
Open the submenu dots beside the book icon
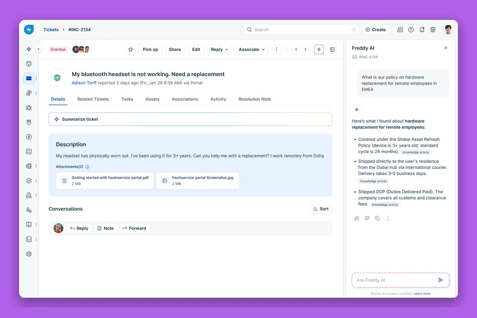click(x=36, y=225)
